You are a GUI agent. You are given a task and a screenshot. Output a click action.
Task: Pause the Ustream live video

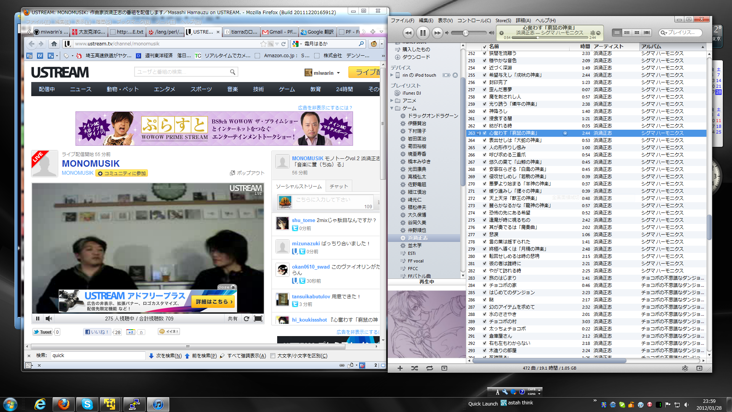tap(37, 319)
